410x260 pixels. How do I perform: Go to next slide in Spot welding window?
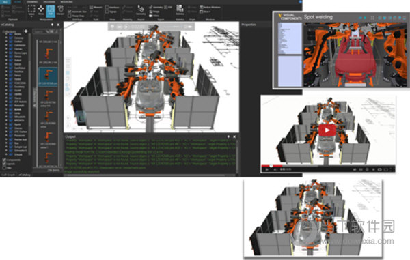point(365,18)
